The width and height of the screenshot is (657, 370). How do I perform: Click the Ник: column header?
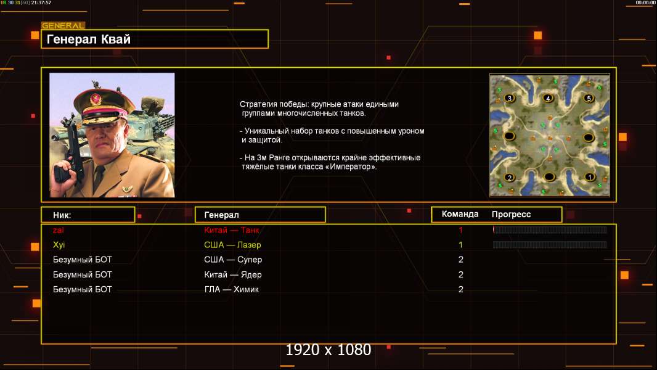[88, 215]
